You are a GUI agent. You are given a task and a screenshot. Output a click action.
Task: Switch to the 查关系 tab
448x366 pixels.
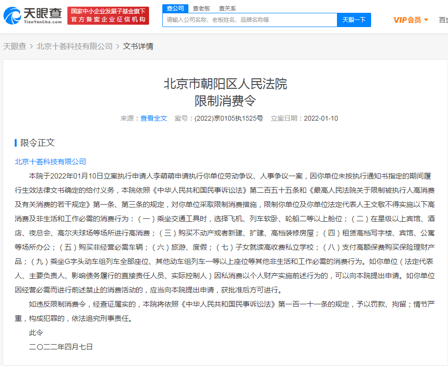(x=227, y=8)
